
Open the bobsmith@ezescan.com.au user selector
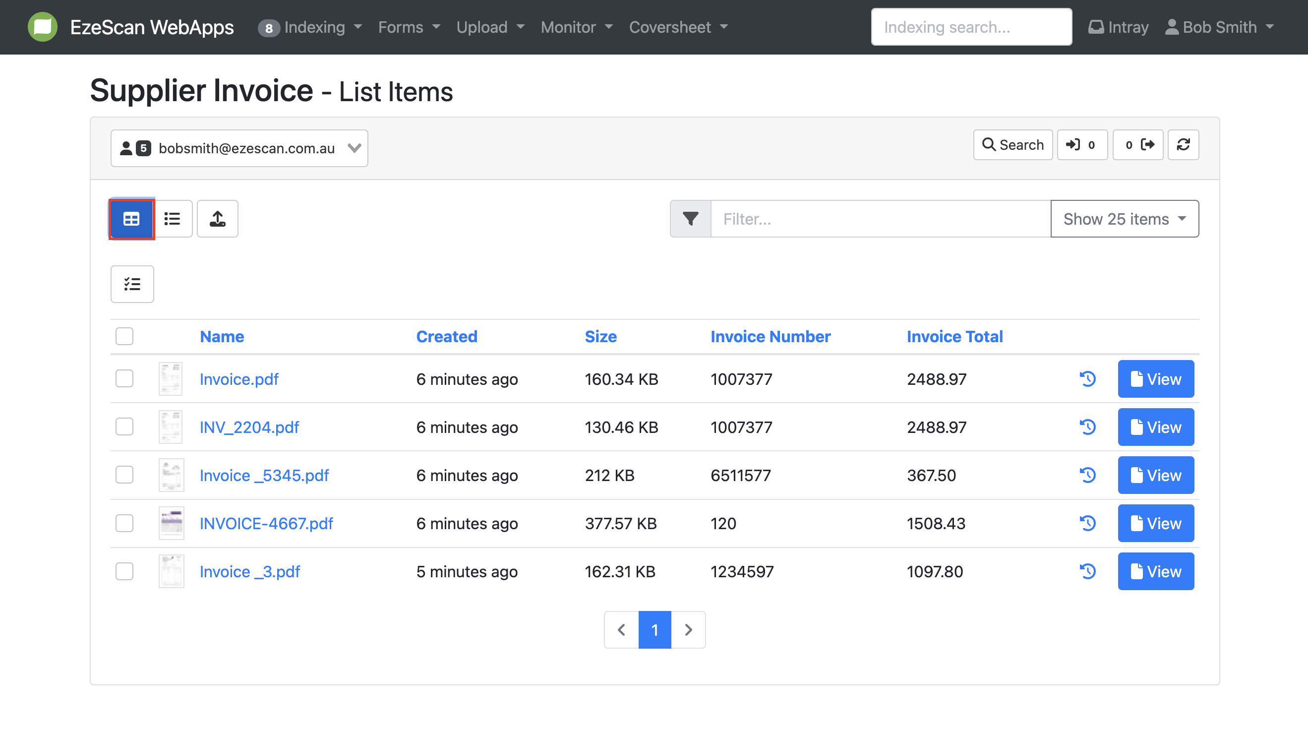pos(239,148)
